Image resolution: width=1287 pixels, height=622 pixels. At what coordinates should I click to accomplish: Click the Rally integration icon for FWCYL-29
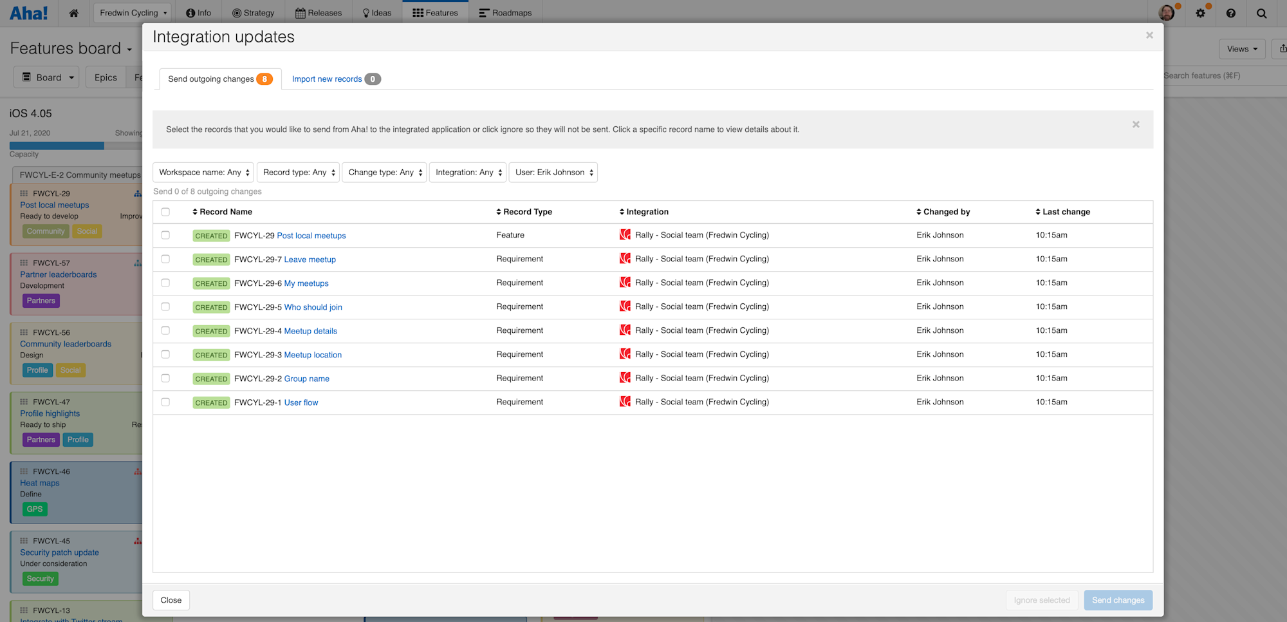pos(625,235)
